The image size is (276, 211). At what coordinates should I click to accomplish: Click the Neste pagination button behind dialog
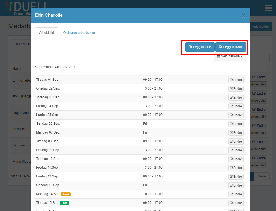[x=262, y=176]
